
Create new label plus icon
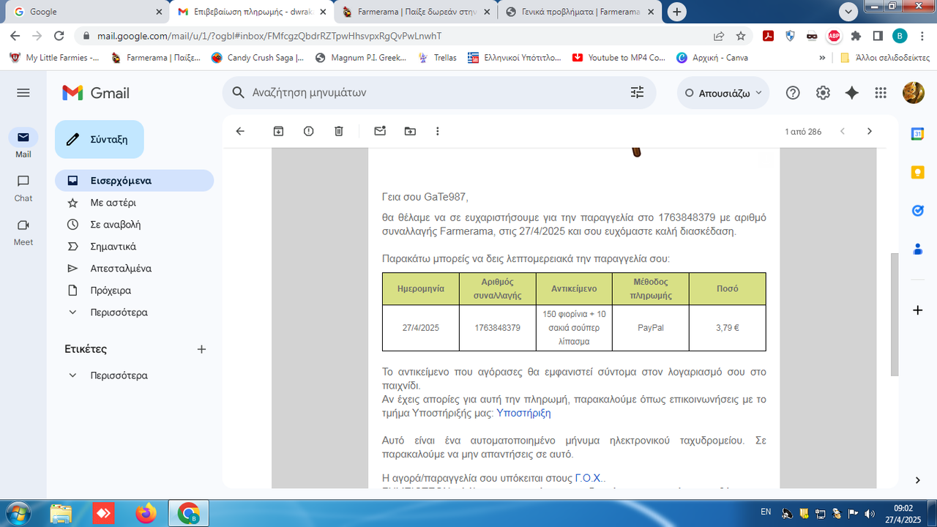click(x=201, y=349)
